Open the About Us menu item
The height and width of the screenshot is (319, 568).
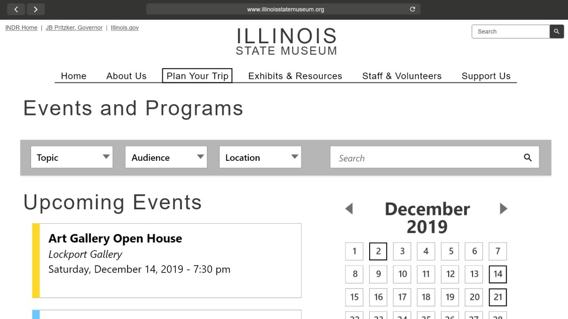[127, 76]
